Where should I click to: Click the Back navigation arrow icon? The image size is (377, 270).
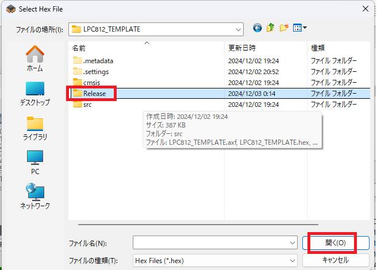point(257,28)
